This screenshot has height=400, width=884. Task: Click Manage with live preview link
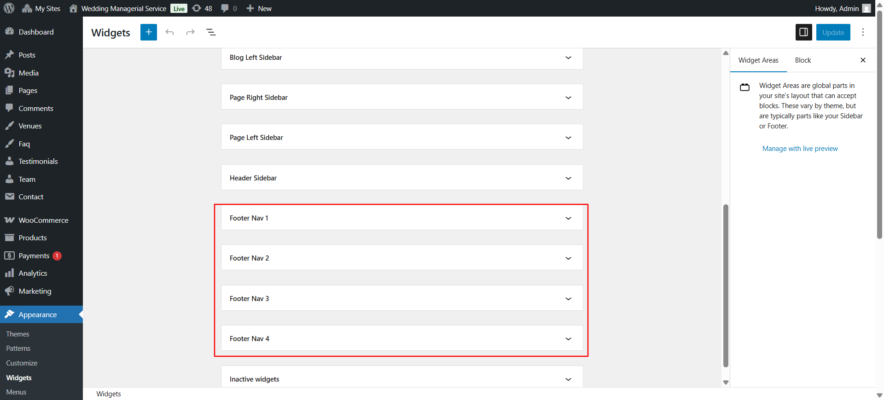pos(800,149)
